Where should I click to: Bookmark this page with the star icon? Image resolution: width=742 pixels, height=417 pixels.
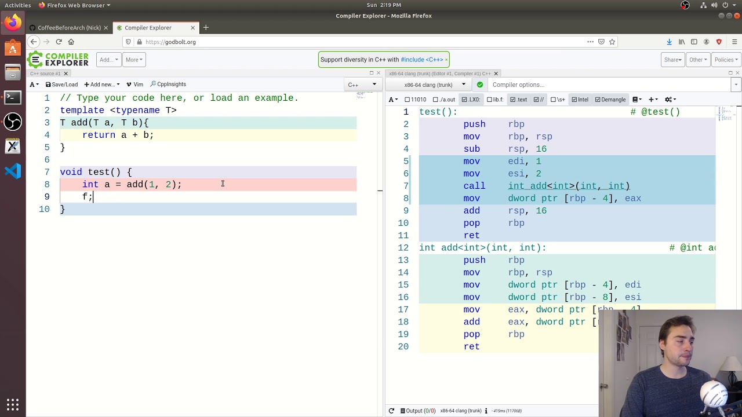[x=612, y=42]
